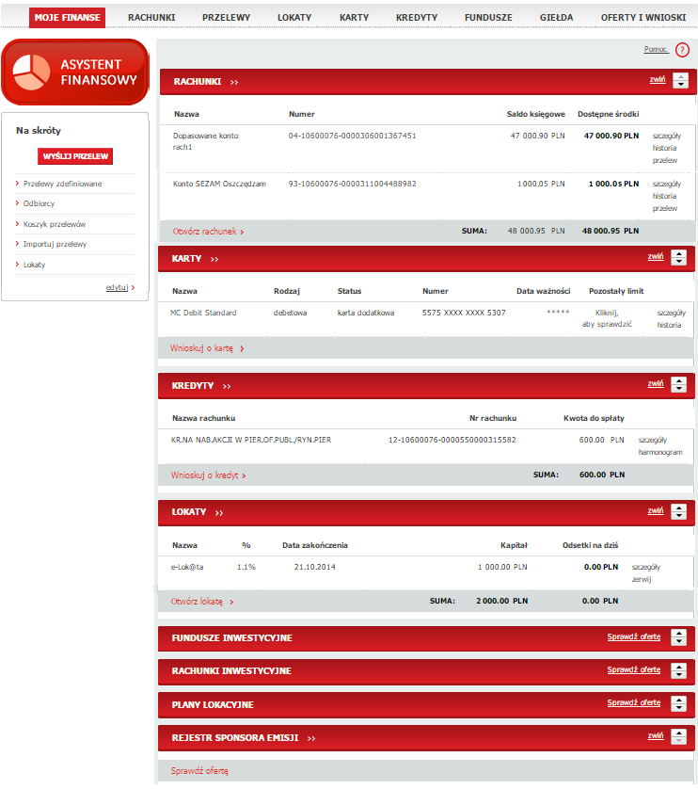Open szczegóły for e-Lok@ta deposit
This screenshot has width=698, height=789.
646,567
